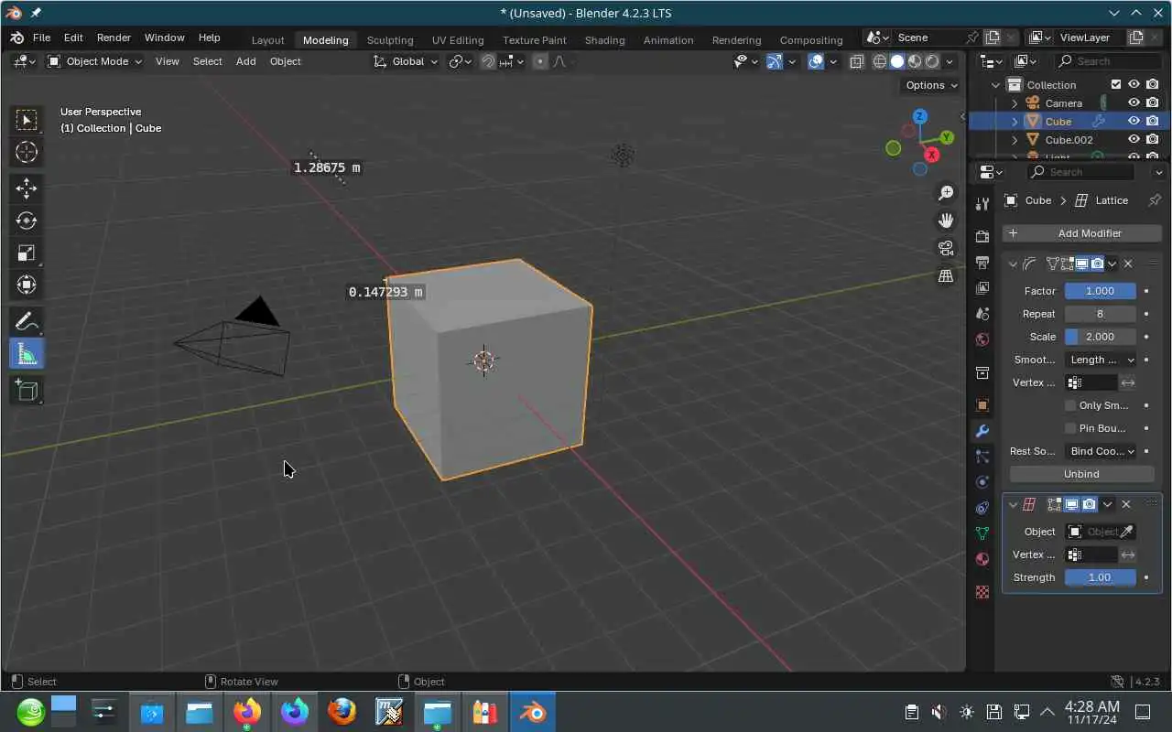Image resolution: width=1172 pixels, height=732 pixels.
Task: Adjust the Factor slider
Action: (1100, 291)
